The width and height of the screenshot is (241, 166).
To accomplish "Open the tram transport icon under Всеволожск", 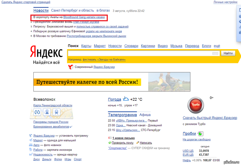I will coord(56,112).
